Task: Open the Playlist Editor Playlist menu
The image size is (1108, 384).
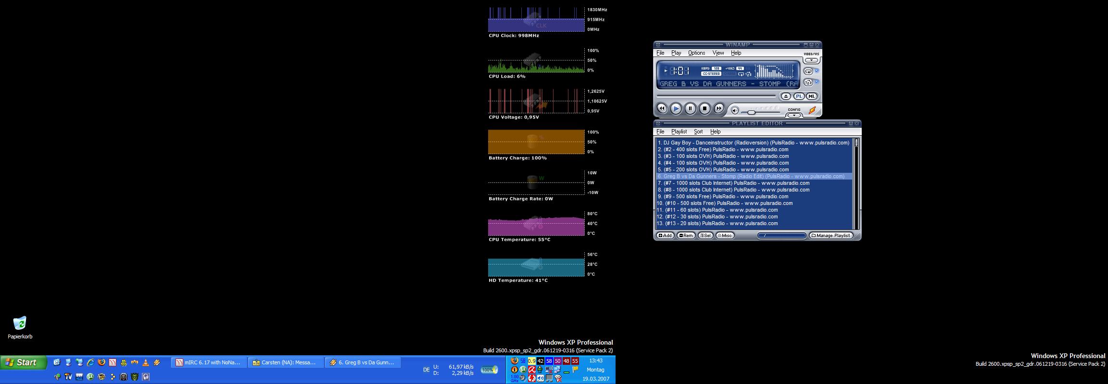Action: 679,132
